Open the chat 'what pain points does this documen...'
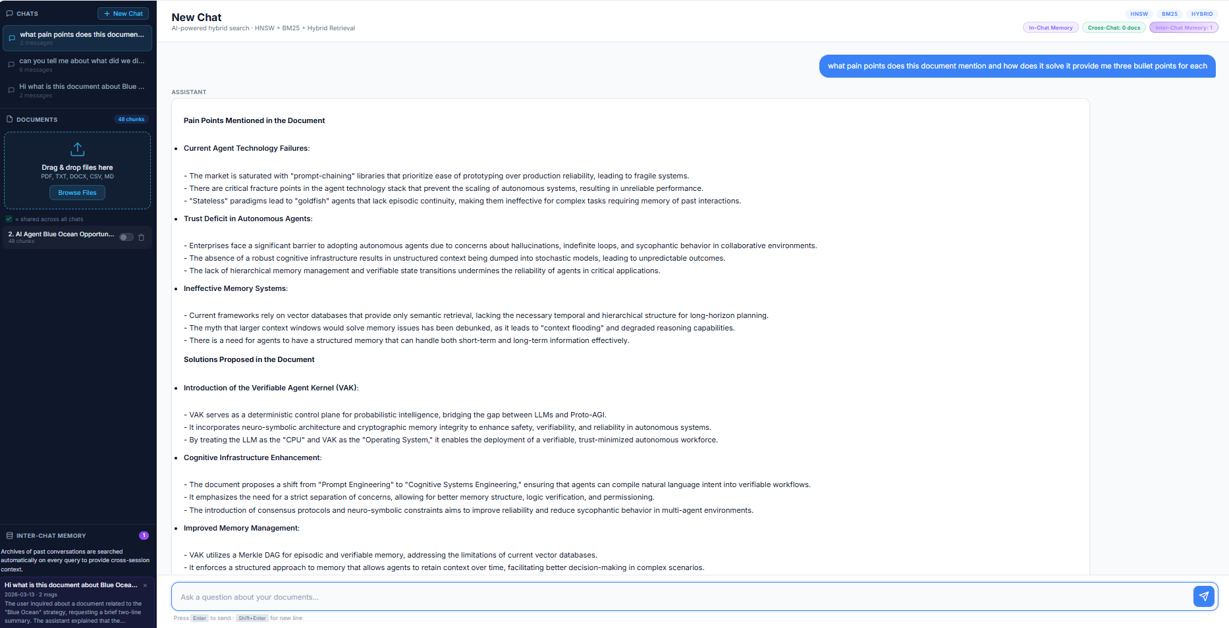 [77, 38]
